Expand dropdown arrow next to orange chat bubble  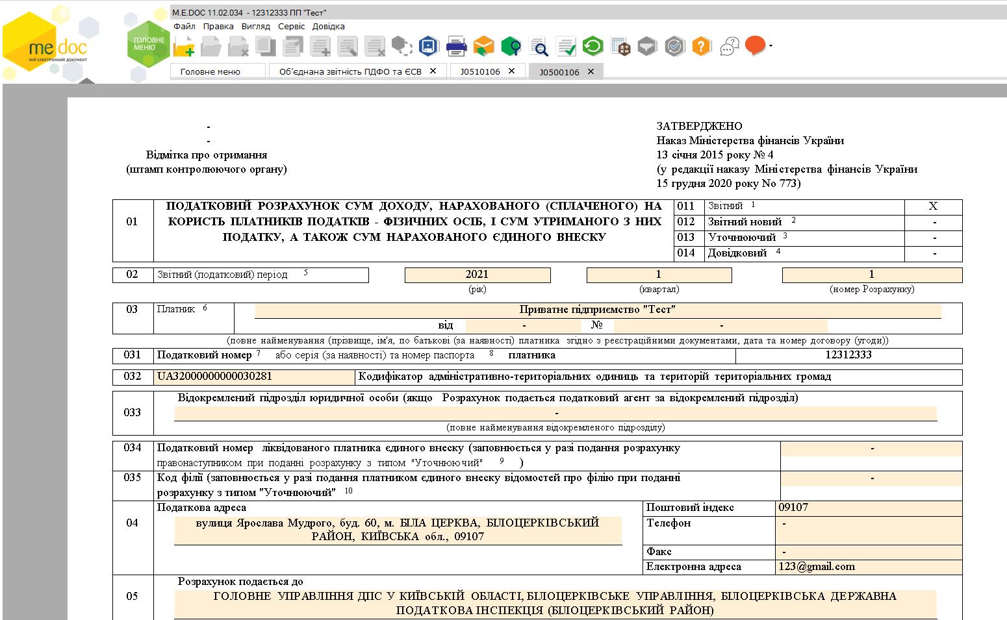[771, 46]
